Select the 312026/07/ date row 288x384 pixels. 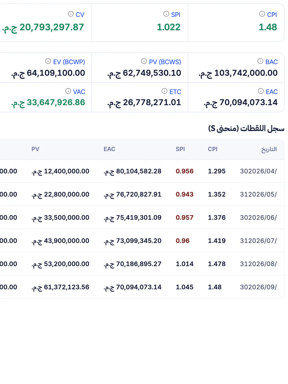(x=142, y=241)
